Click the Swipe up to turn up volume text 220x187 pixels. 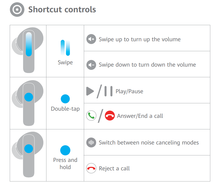pyautogui.click(x=139, y=39)
